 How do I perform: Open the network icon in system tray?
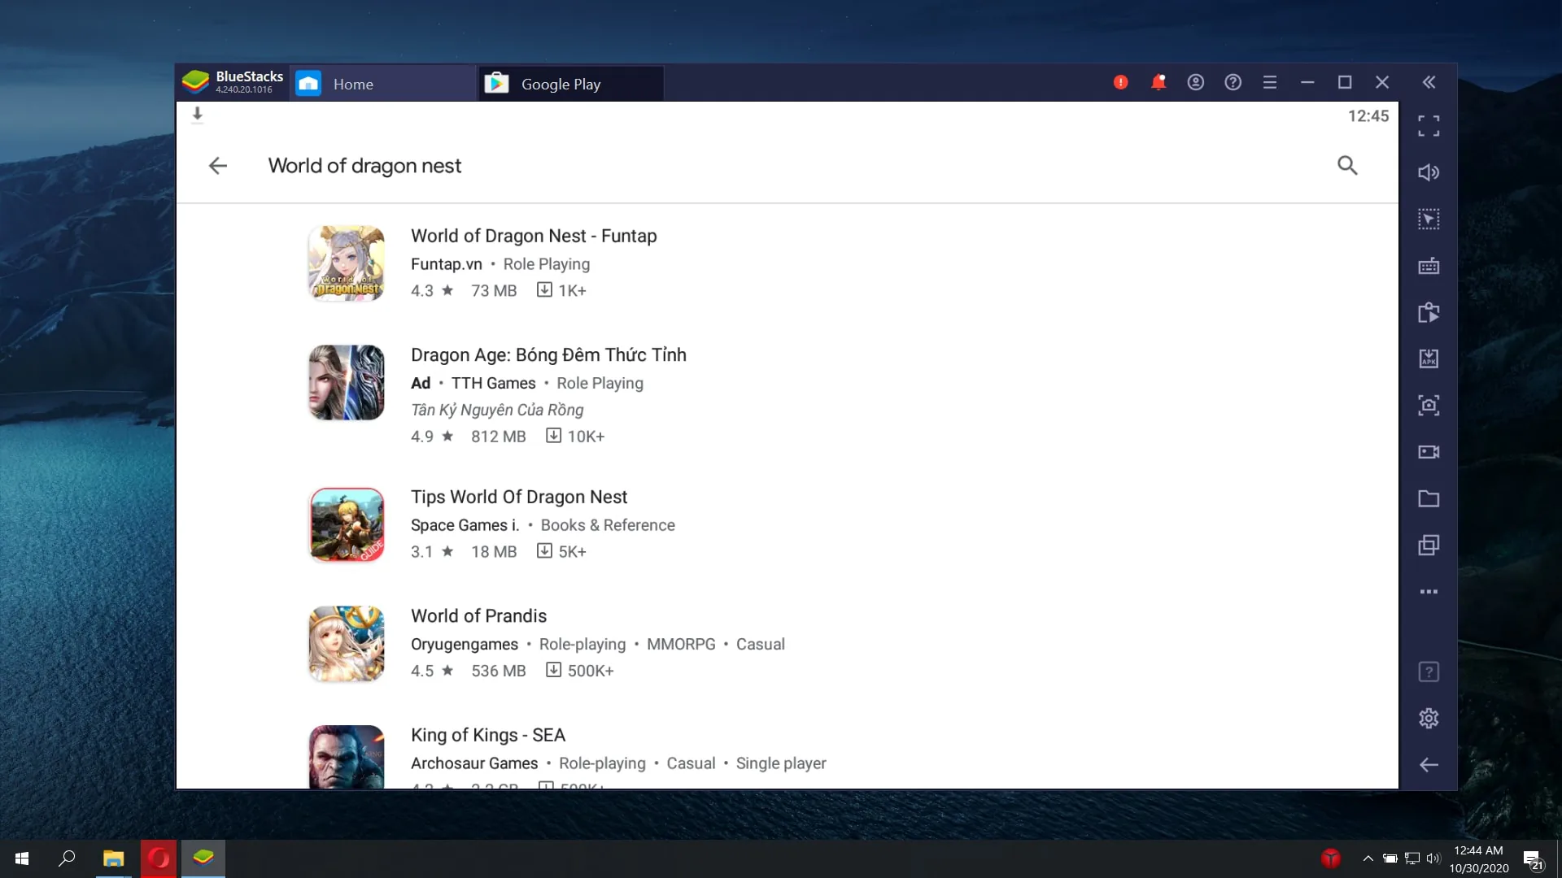point(1412,858)
